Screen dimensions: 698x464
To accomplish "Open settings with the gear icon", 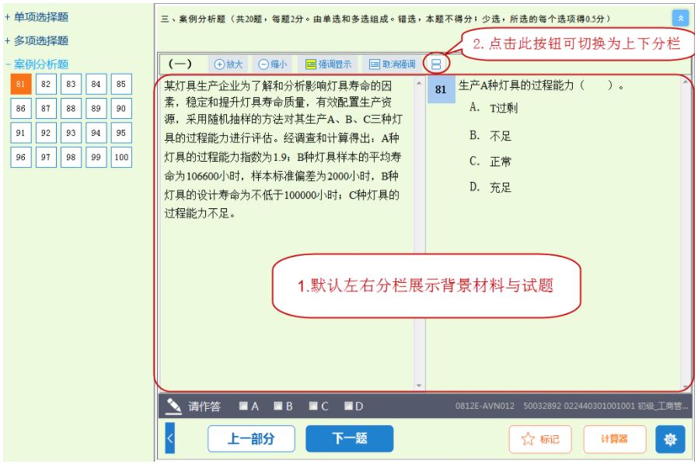I will click(670, 439).
